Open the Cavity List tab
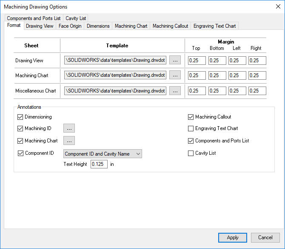285x249 pixels. point(76,18)
